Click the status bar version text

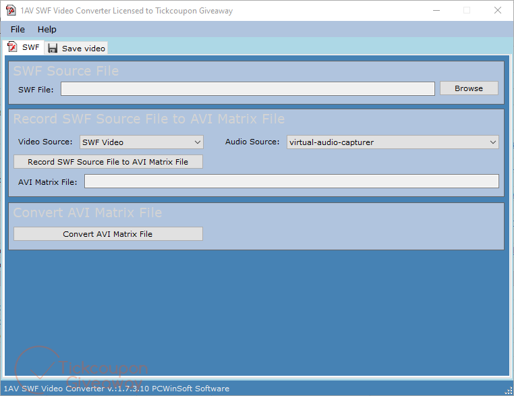[117, 389]
